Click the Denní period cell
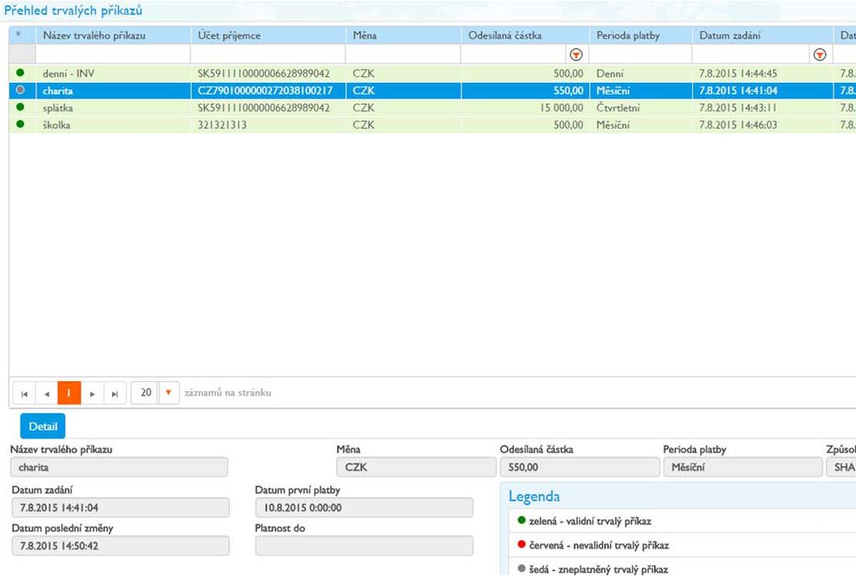The height and width of the screenshot is (576, 856). coord(609,74)
